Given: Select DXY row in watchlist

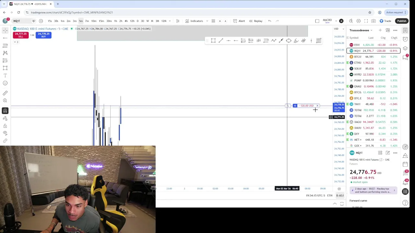Looking at the screenshot, I should click(x=373, y=134).
